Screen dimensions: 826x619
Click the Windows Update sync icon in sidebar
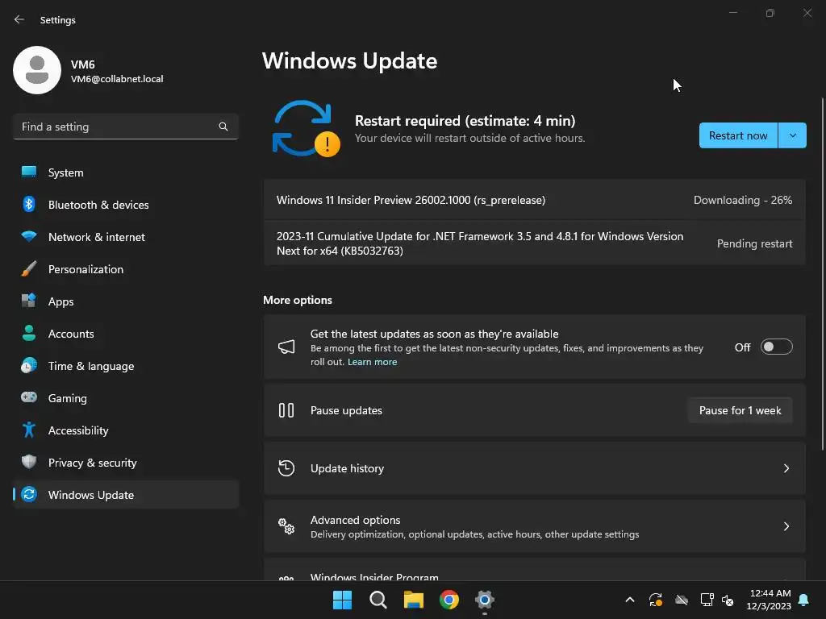coord(29,494)
